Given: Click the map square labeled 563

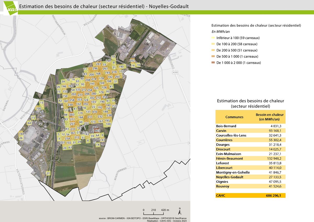Looking at the screenshot, I should tap(72, 115).
